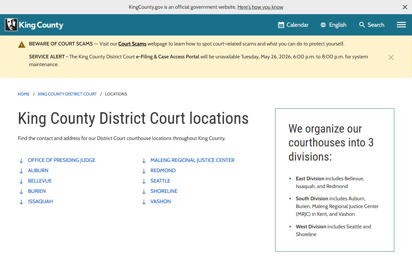Open the hamburger navigation menu

(401, 25)
